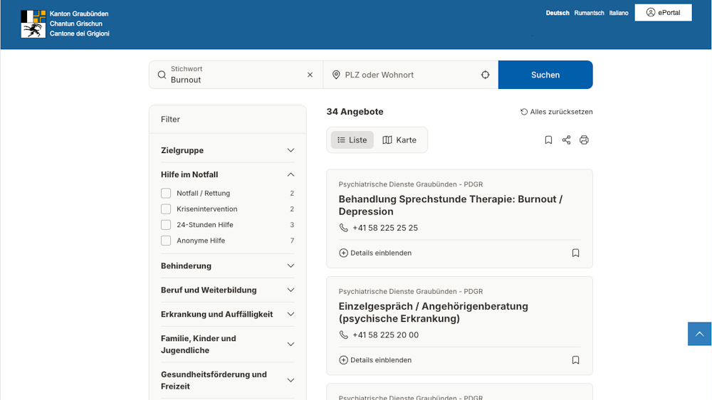The height and width of the screenshot is (400, 712).
Task: Clear the Burnout keyword with the X icon
Action: [310, 75]
